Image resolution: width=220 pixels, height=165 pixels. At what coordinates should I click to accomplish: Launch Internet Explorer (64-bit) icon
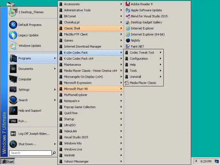(x=128, y=34)
